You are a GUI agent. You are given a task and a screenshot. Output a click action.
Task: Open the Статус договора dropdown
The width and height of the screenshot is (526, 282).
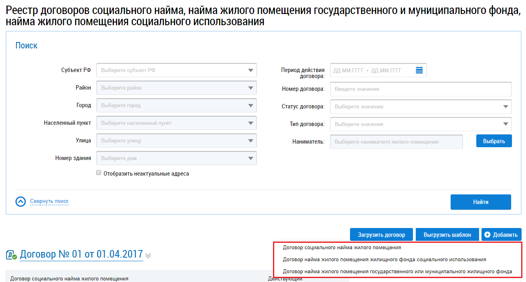click(421, 107)
